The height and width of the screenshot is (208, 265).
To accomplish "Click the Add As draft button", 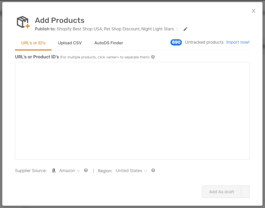I will [222, 192].
